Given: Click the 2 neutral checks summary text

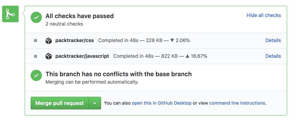Looking at the screenshot, I should [64, 24].
